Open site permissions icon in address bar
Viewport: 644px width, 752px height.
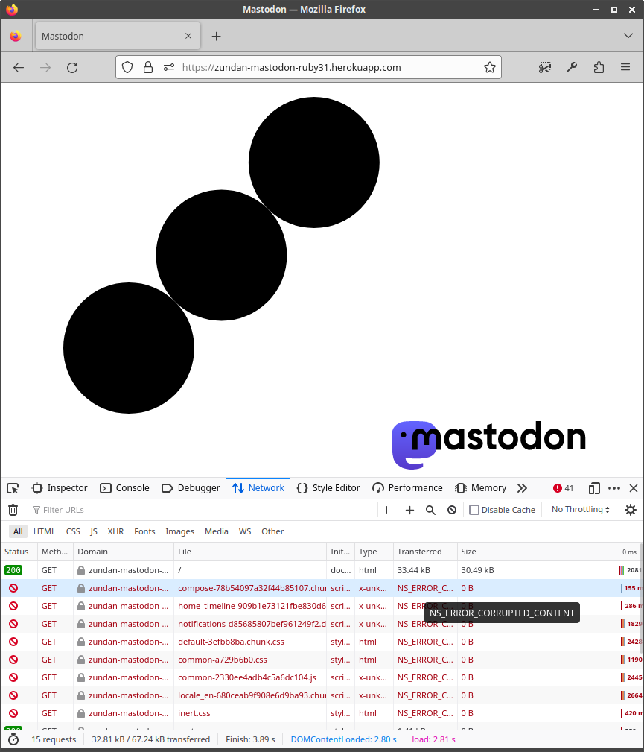[169, 68]
